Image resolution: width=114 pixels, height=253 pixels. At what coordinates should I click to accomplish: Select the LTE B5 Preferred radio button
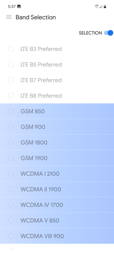tap(11, 64)
